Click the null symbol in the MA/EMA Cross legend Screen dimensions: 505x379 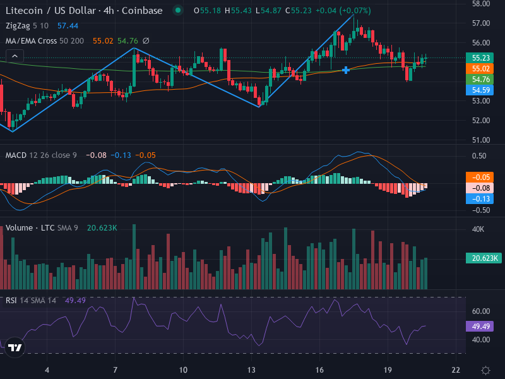(146, 41)
